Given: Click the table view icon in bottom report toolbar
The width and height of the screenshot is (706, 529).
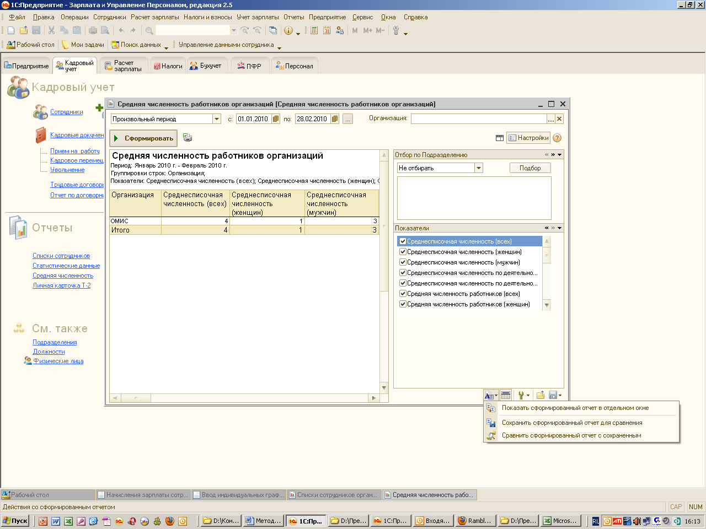Looking at the screenshot, I should click(506, 395).
